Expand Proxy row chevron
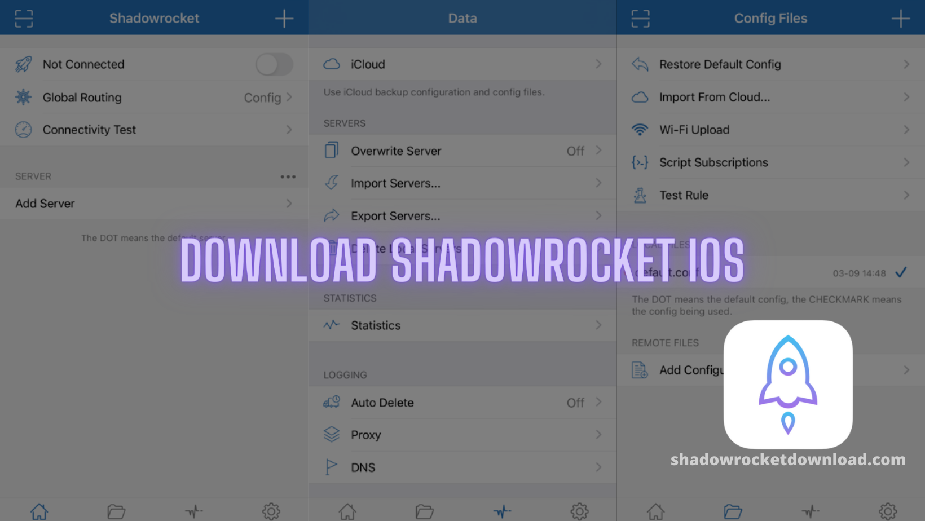The width and height of the screenshot is (925, 521). pos(598,434)
